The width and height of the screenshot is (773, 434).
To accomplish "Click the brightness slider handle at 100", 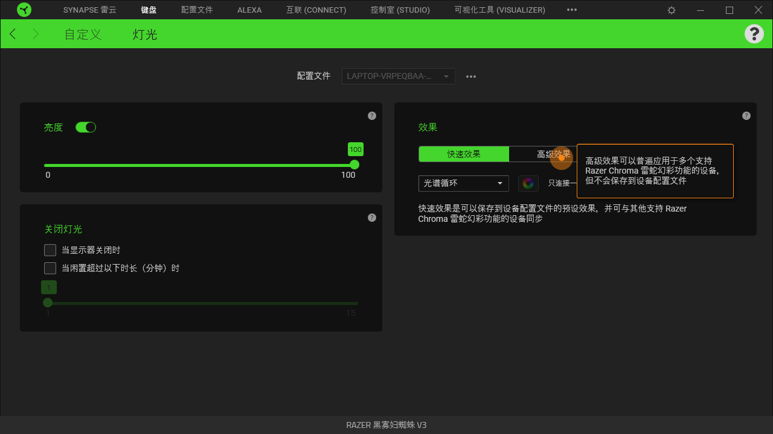I will tap(354, 165).
